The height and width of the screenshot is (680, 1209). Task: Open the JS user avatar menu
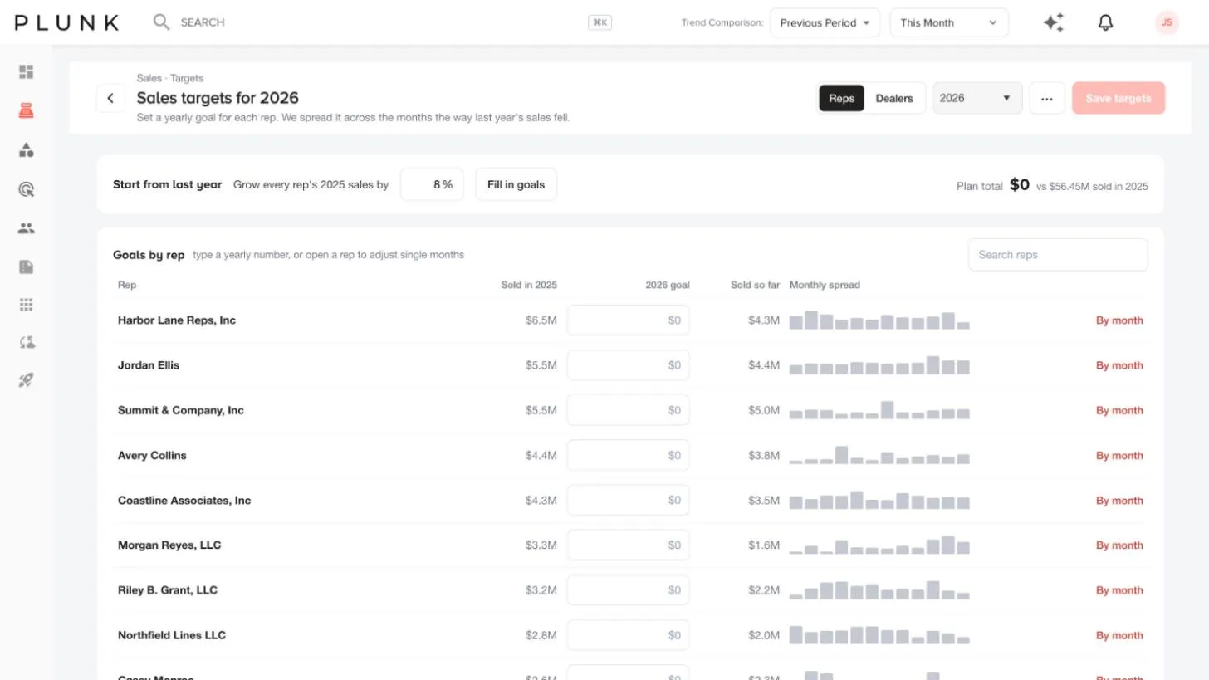point(1167,22)
